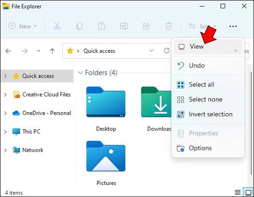The image size is (254, 197).
Task: Open the Pictures folder
Action: [x=106, y=163]
